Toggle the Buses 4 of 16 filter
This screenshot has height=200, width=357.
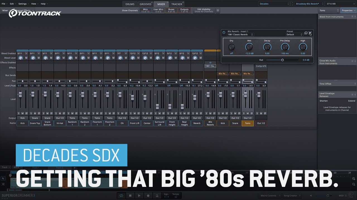point(171,10)
